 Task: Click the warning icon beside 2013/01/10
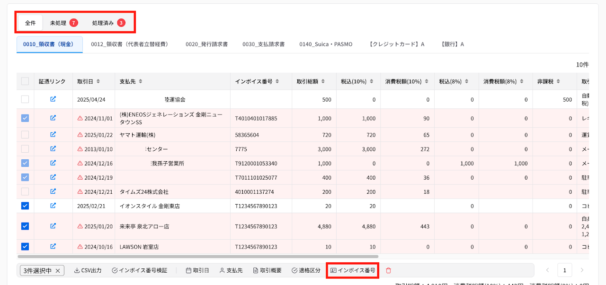80,149
